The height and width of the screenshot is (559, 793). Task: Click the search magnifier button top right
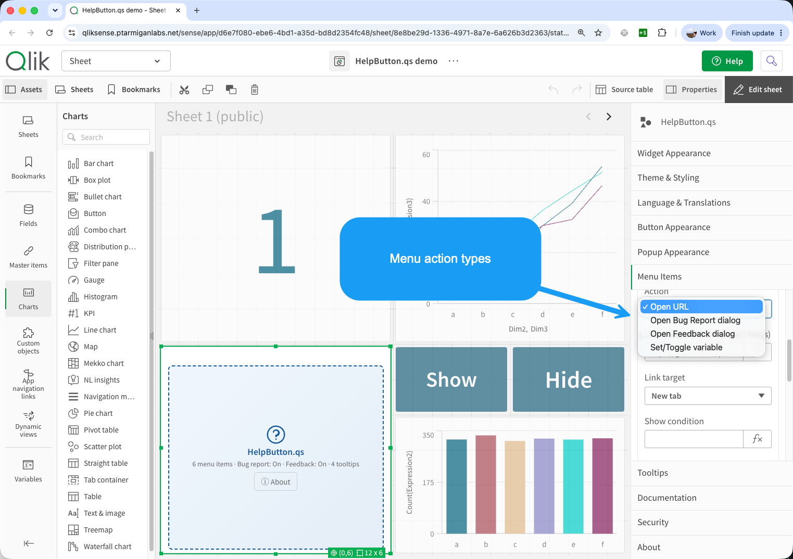pos(772,61)
